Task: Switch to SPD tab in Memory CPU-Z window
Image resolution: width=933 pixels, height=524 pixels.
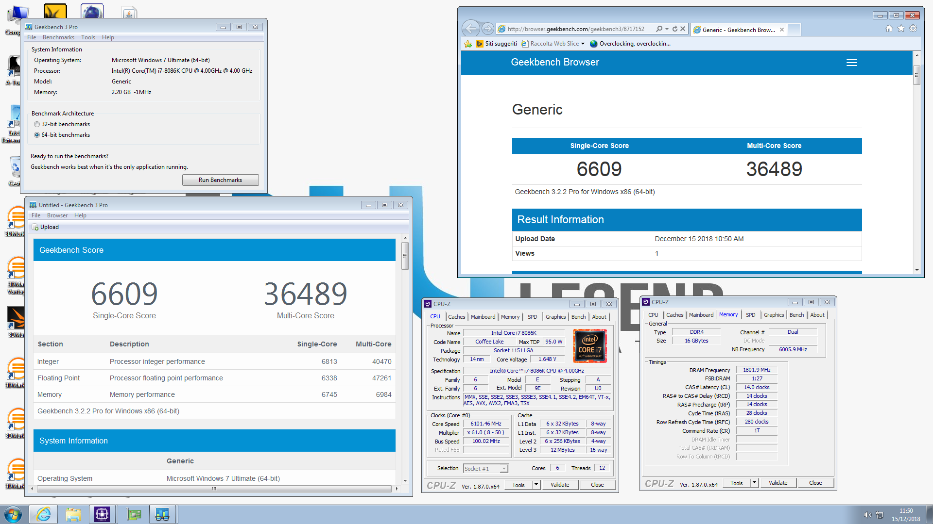Action: pos(750,315)
